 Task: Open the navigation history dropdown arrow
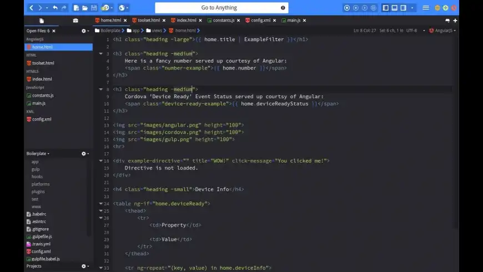47,8
